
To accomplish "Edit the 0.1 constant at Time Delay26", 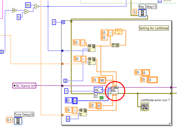I will point(9,120).
